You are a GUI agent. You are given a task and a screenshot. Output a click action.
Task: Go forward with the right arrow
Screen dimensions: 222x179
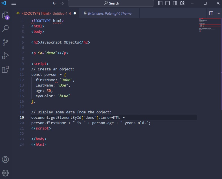(62, 3)
